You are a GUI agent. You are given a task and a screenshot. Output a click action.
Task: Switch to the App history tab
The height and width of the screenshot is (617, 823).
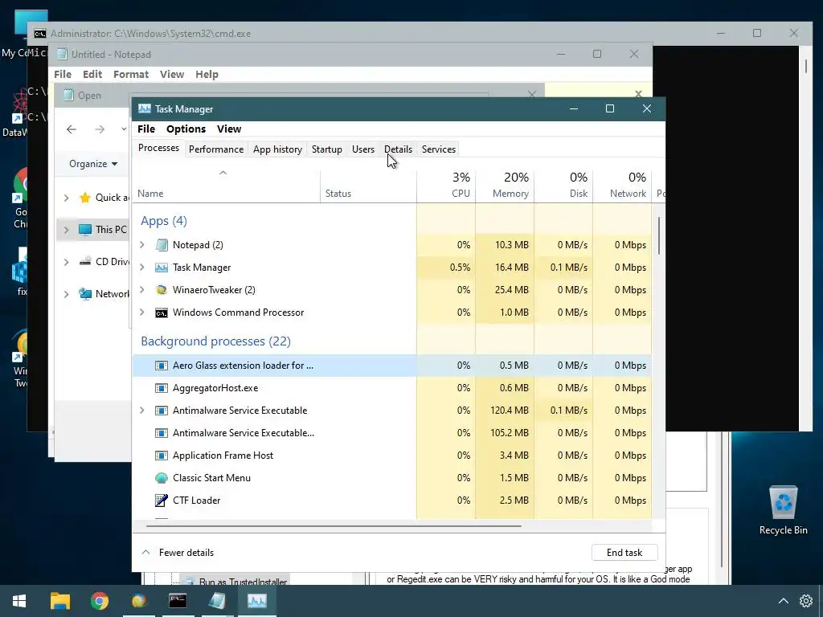point(277,149)
